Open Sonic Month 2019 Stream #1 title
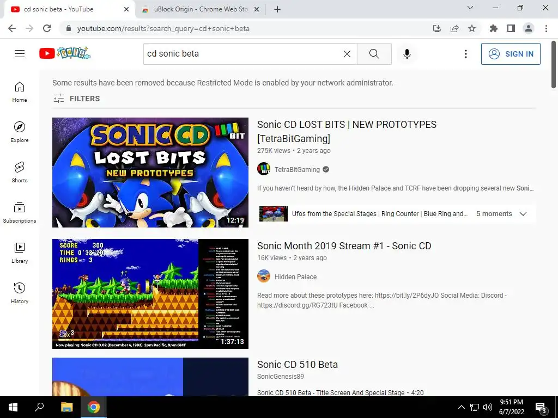 [x=344, y=246]
